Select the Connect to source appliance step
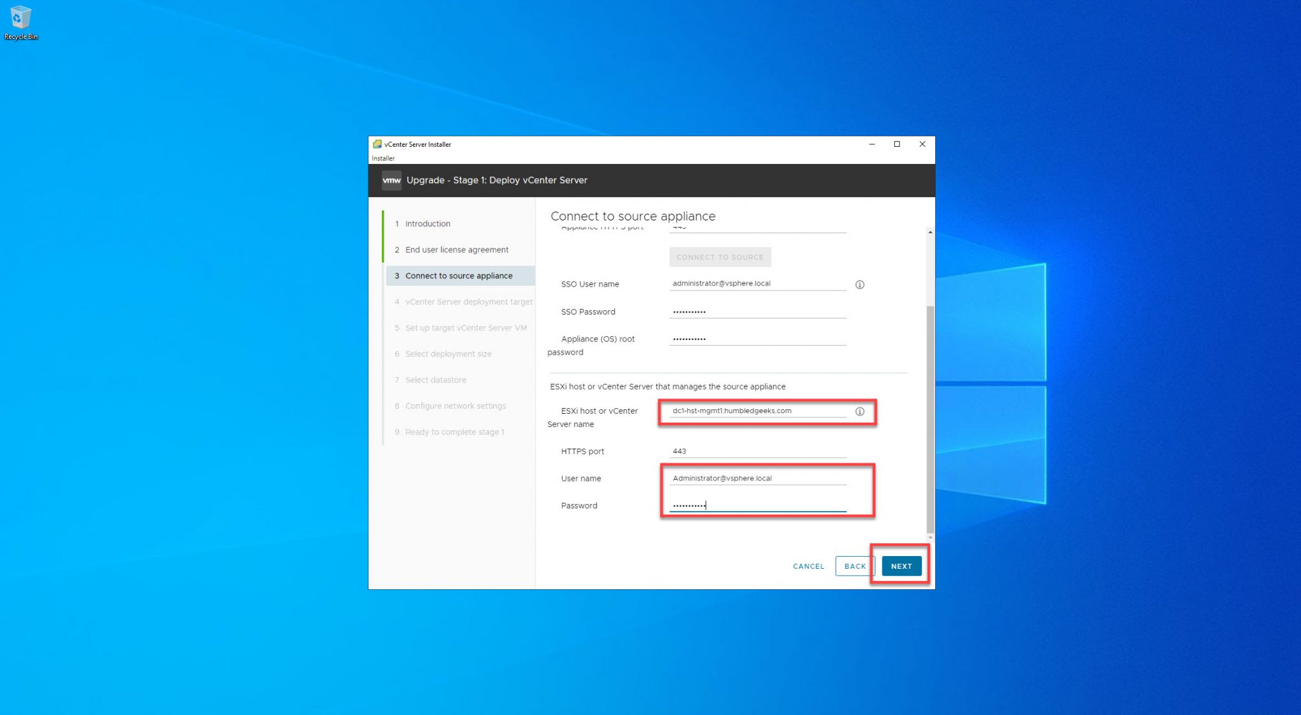This screenshot has height=715, width=1301. (x=459, y=275)
